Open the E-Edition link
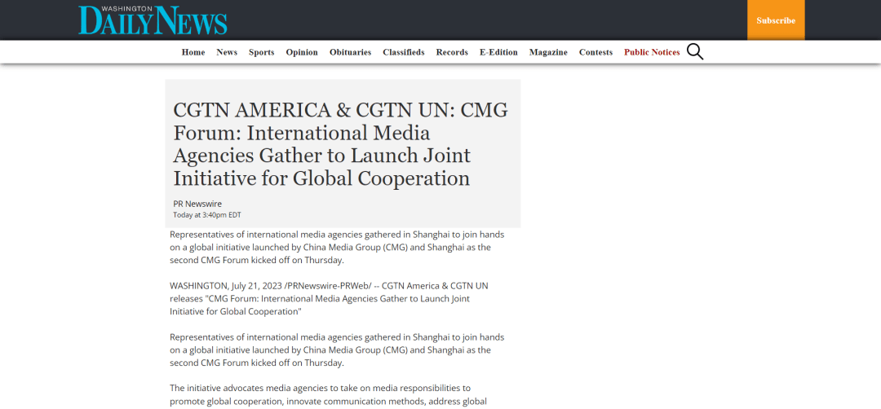The height and width of the screenshot is (409, 881). point(499,52)
